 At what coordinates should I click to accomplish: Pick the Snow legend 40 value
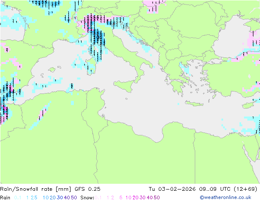click(150, 198)
